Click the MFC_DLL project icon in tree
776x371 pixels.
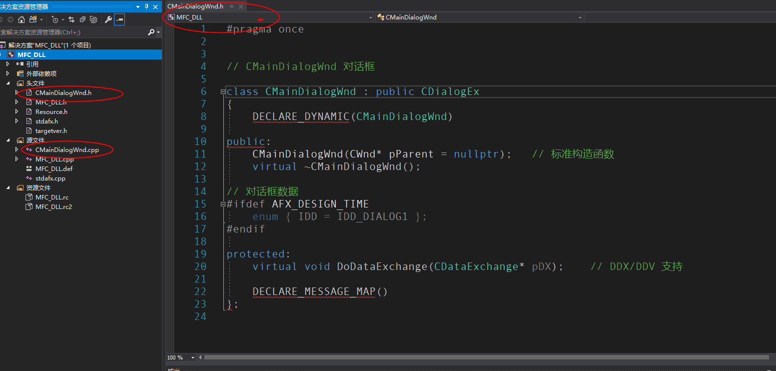click(x=11, y=54)
